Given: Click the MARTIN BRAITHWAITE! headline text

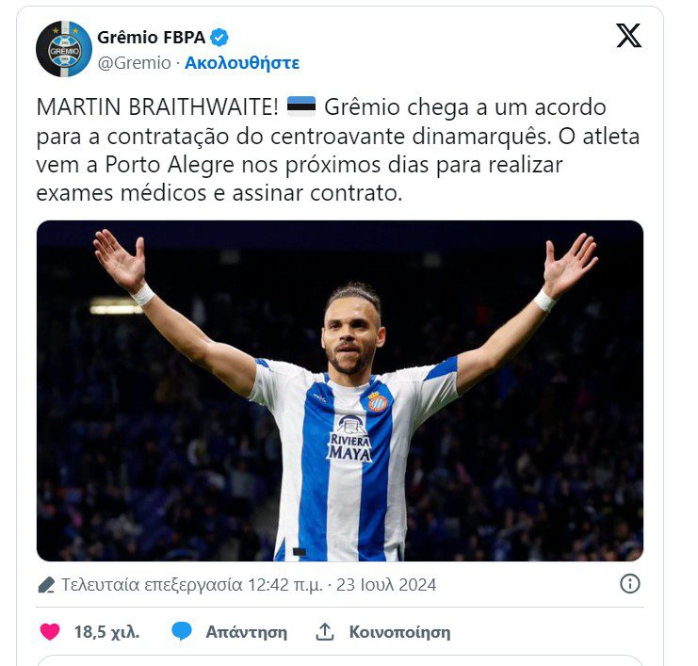Looking at the screenshot, I should (x=157, y=106).
